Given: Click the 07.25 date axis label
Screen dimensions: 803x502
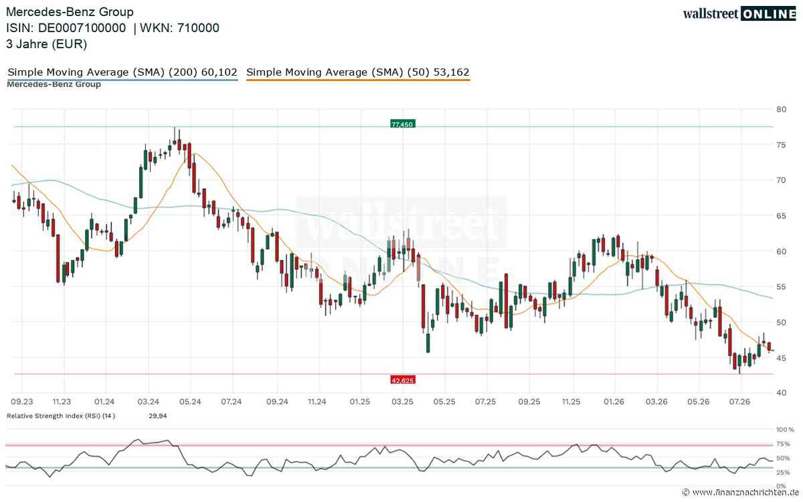Looking at the screenshot, I should 485,402.
